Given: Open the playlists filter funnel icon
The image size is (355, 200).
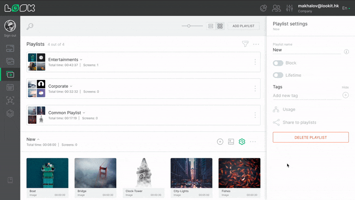Looking at the screenshot, I should click(245, 44).
